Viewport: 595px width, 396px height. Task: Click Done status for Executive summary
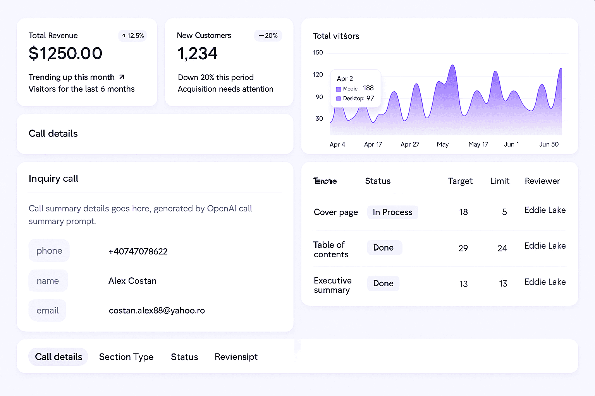383,283
